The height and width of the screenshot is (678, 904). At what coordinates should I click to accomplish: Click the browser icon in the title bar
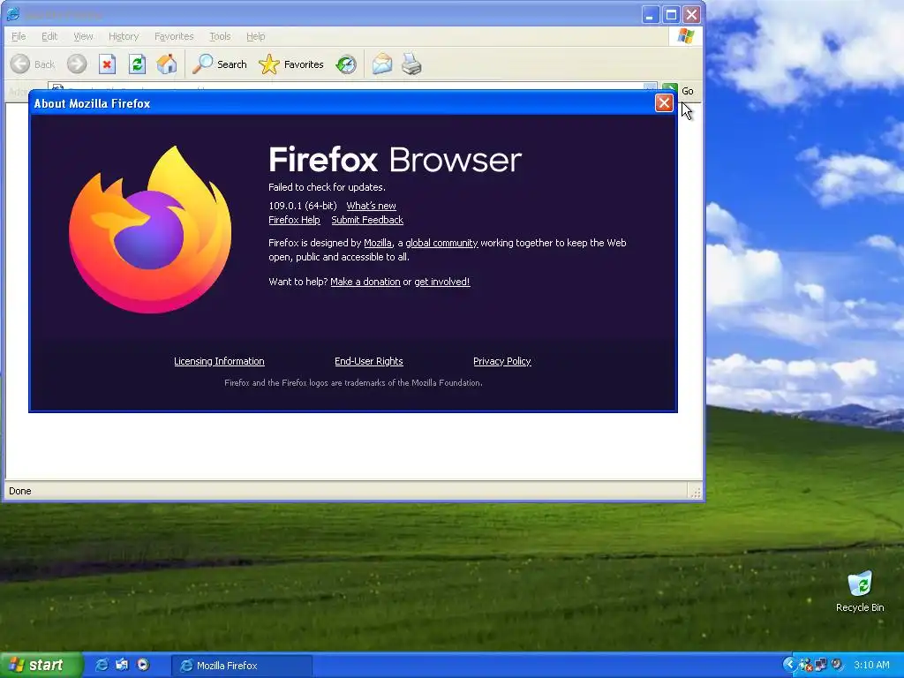(x=12, y=14)
